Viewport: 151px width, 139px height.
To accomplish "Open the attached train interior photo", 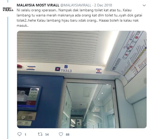I will pyautogui.click(x=82, y=79).
